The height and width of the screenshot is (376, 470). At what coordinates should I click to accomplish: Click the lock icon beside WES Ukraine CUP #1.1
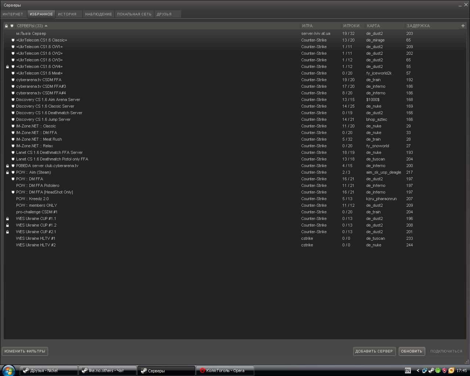pos(7,219)
